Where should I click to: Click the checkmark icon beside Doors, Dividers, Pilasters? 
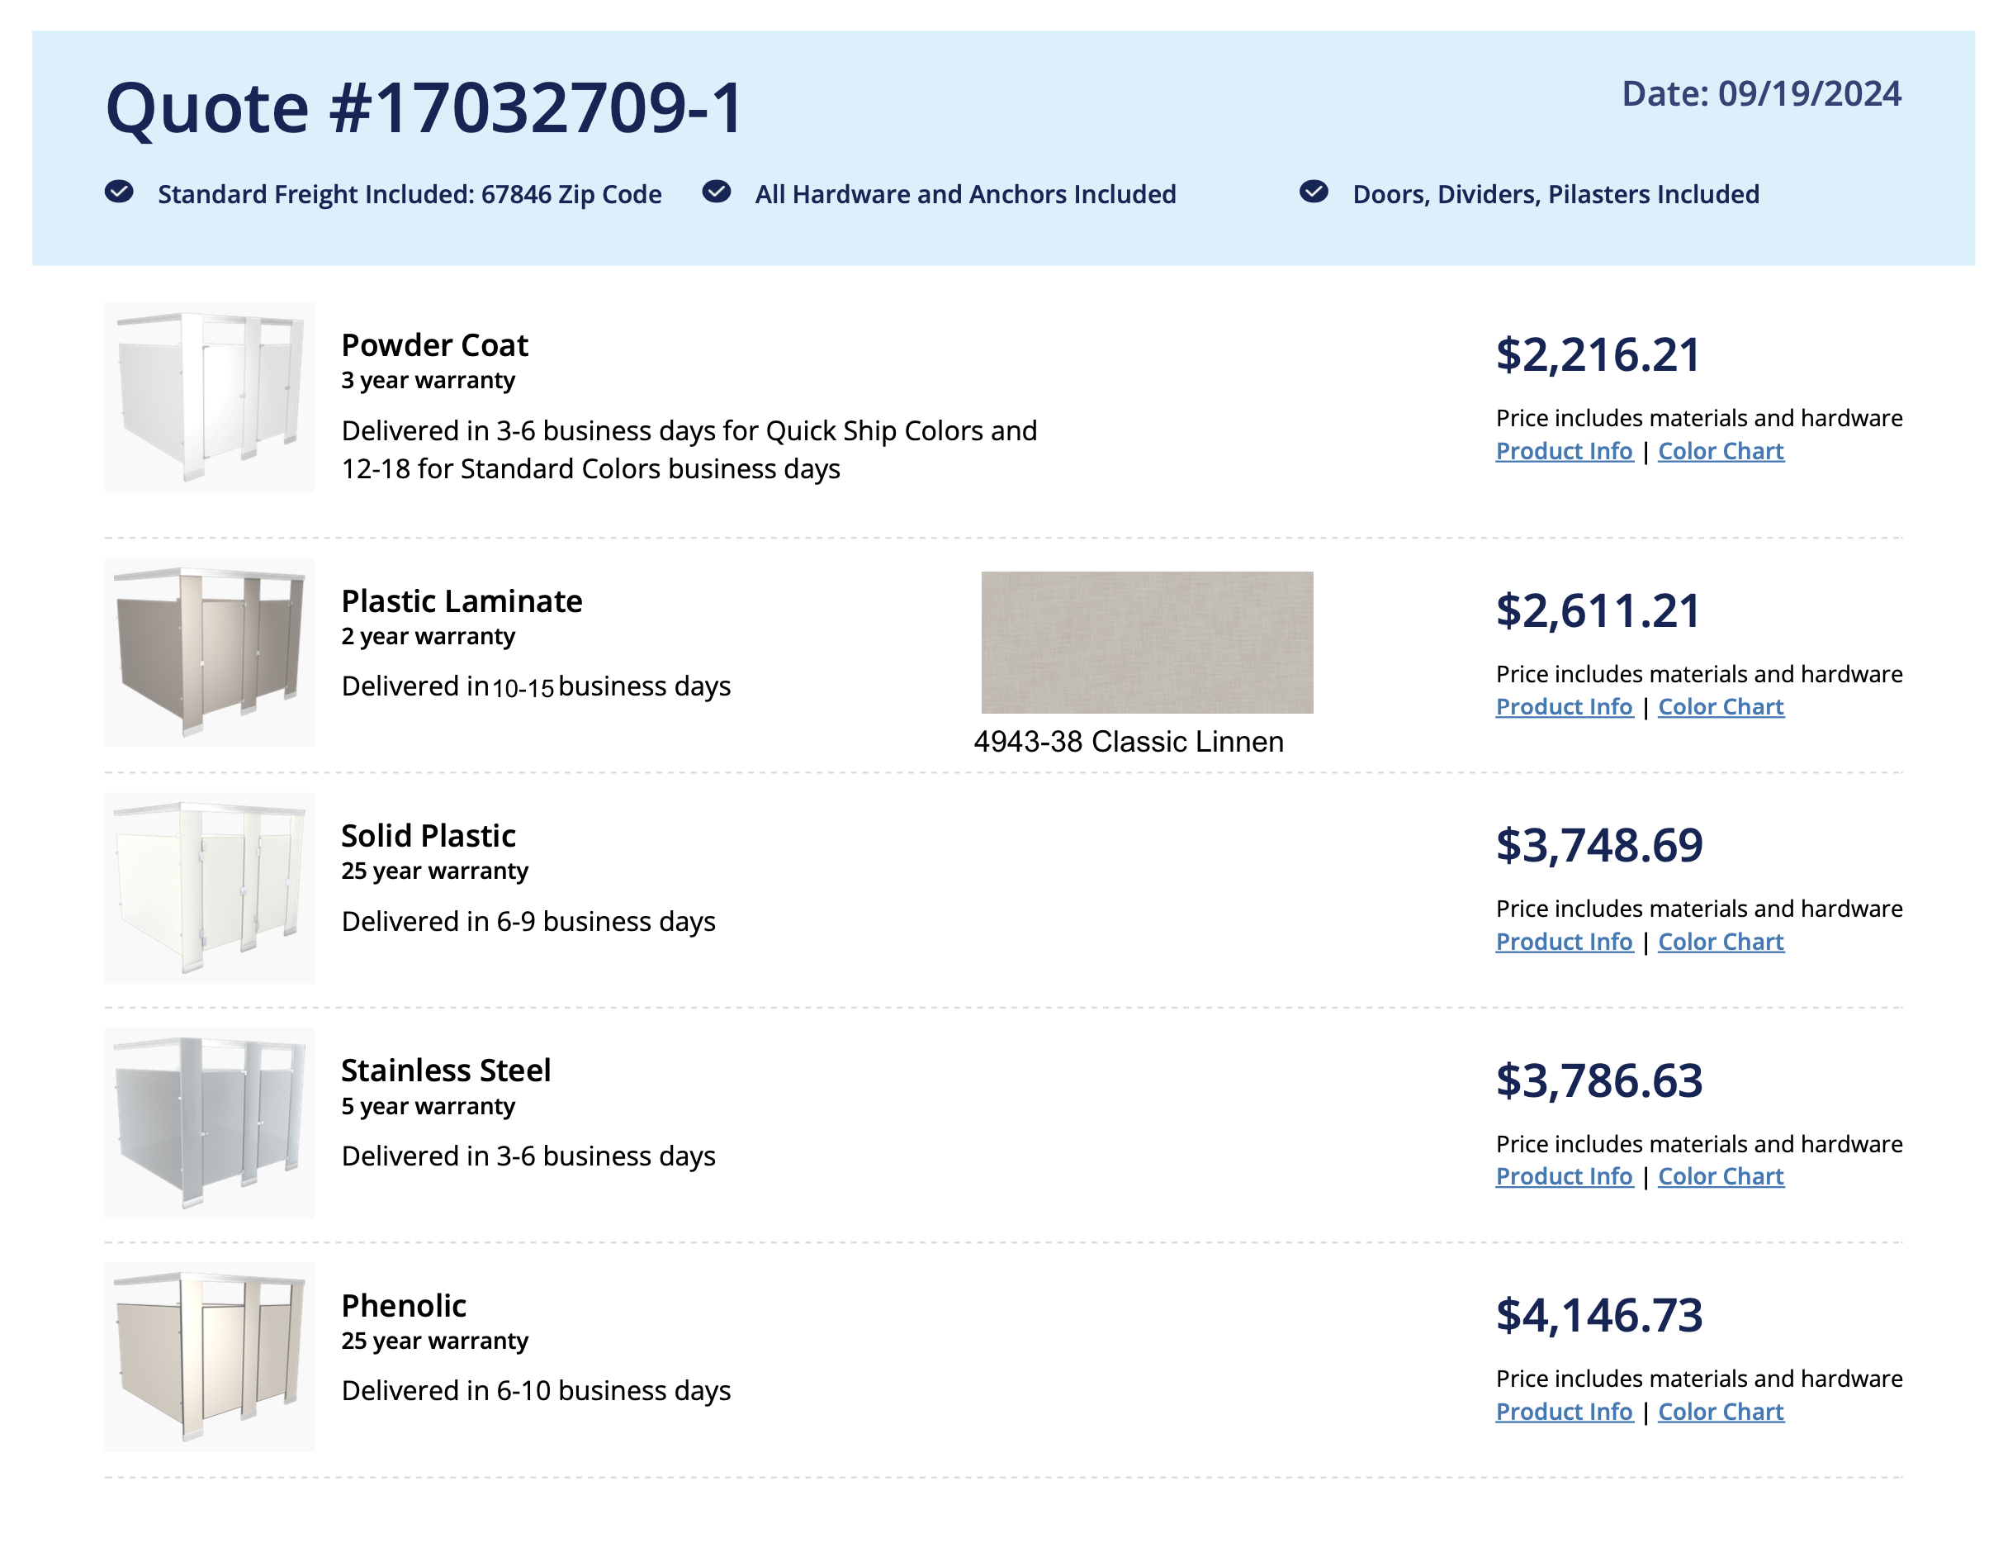1314,192
